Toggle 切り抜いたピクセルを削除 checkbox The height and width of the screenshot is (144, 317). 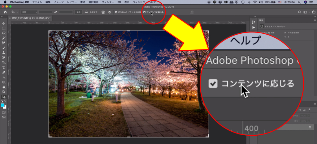point(116,12)
